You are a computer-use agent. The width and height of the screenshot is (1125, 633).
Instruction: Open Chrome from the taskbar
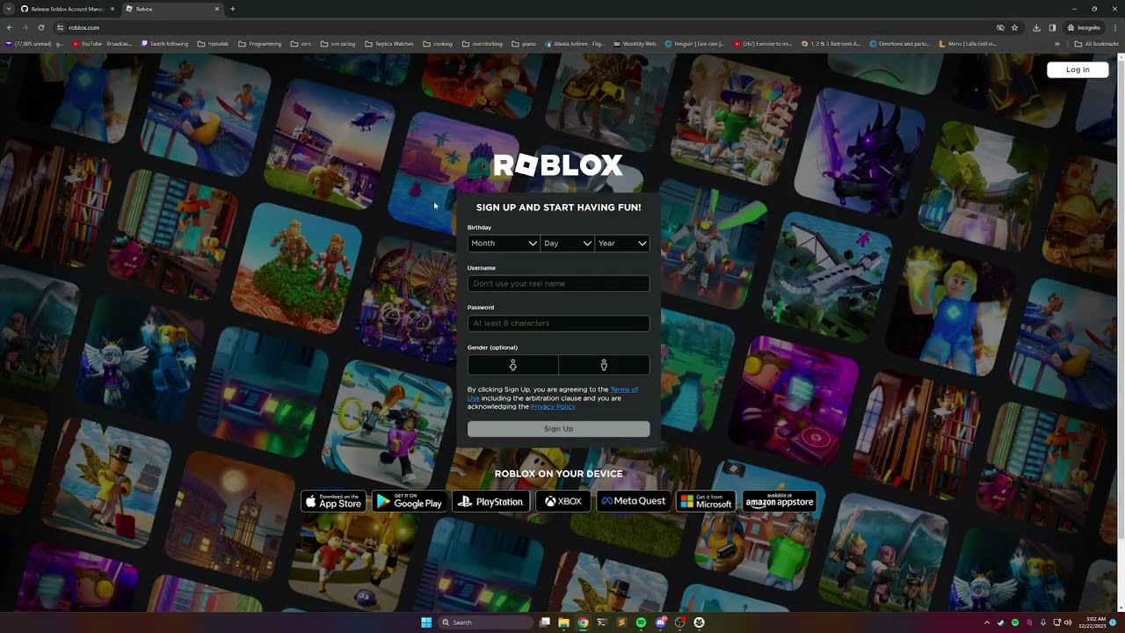[x=583, y=622]
